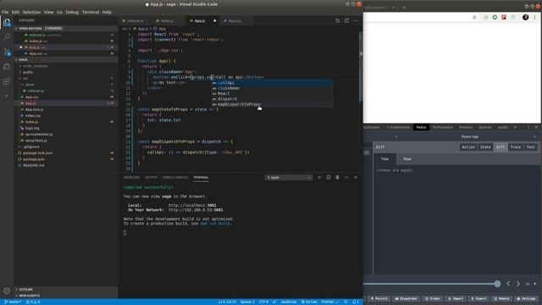Viewport: 542px width, 305px height.
Task: Open Settings in Redux DevTools
Action: click(x=526, y=298)
